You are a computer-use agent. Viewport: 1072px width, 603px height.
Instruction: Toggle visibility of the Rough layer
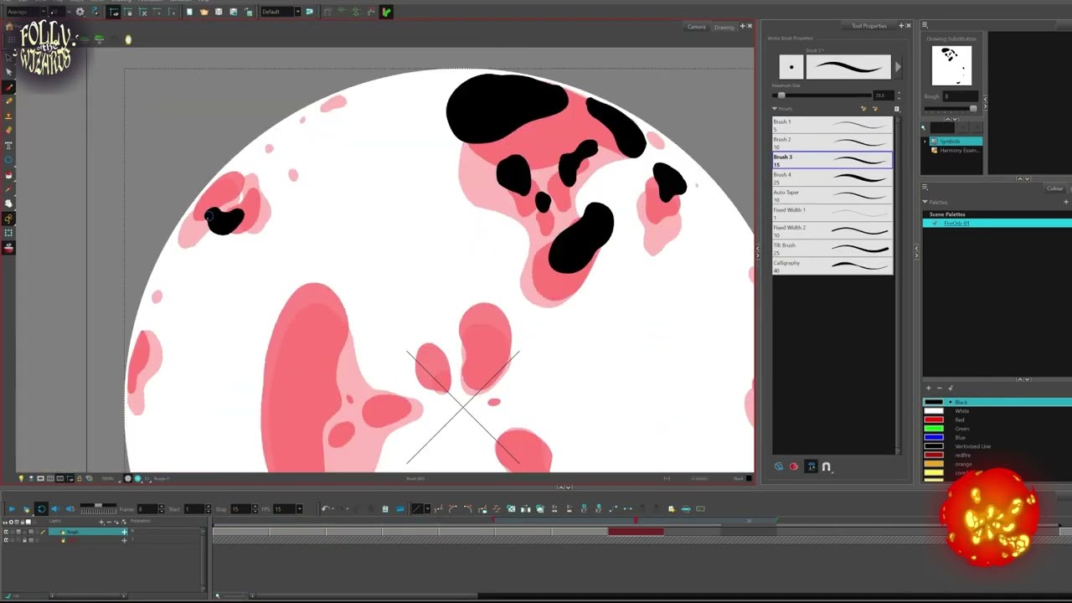coord(6,532)
